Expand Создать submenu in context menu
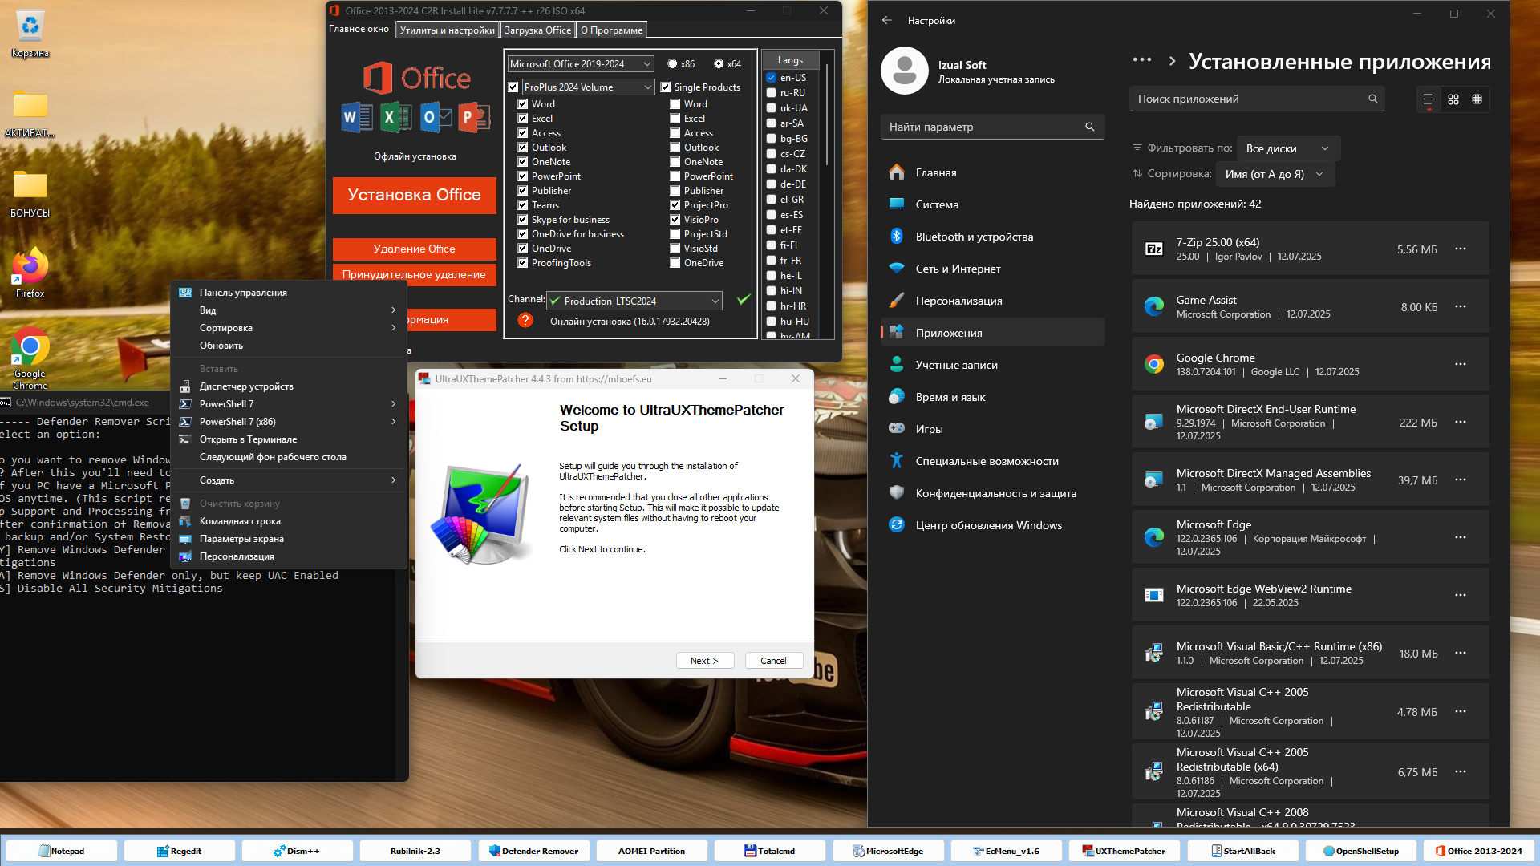Viewport: 1540px width, 866px height. click(x=289, y=480)
